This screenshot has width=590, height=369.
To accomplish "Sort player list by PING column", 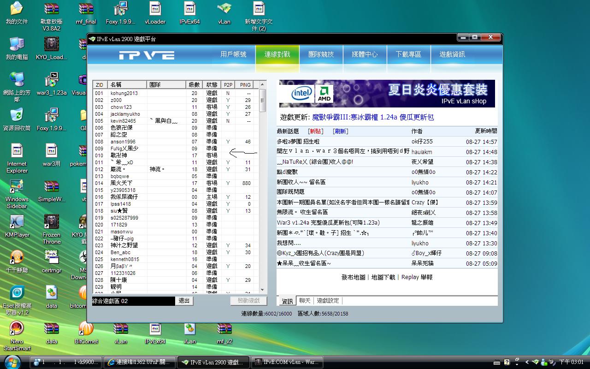I will pos(245,85).
